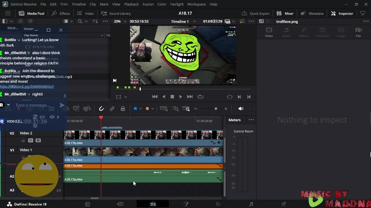Toggle position lock icon

(x=123, y=109)
